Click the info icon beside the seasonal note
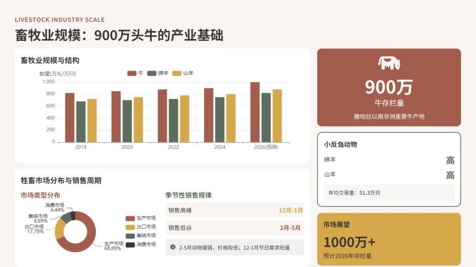Viewport: 476px width, 267px height. click(x=172, y=247)
